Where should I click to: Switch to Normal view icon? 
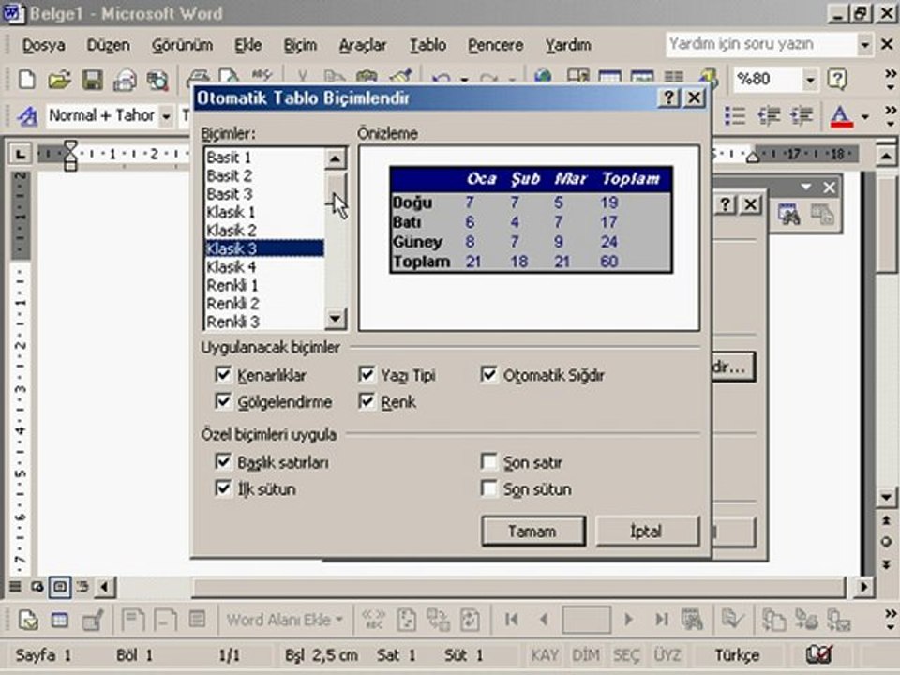pos(16,587)
